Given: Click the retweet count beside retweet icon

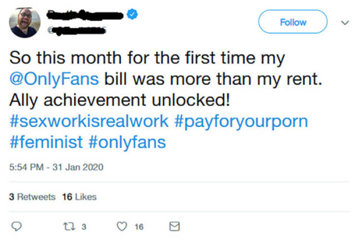Looking at the screenshot, I should [x=83, y=226].
